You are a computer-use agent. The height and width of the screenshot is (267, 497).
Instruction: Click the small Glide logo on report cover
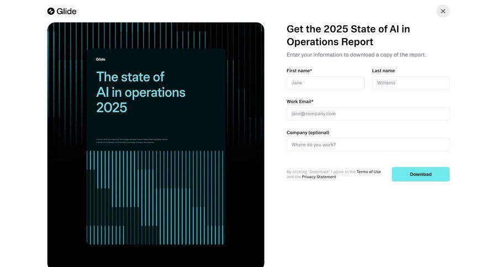click(101, 60)
